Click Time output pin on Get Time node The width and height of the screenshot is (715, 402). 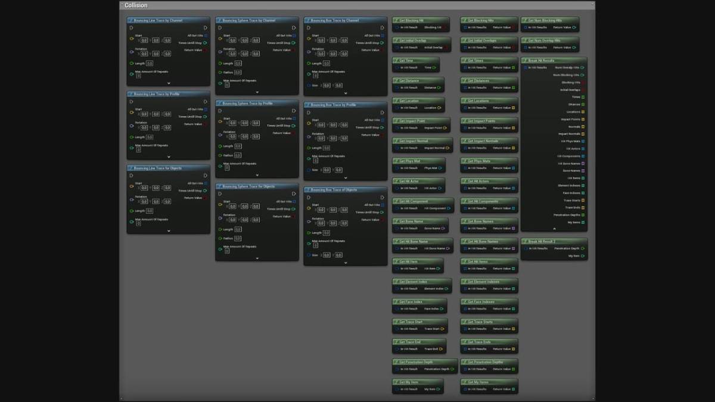[434, 67]
